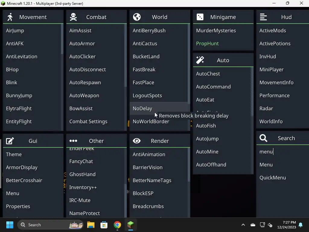Click the muted volume tray icon
The height and width of the screenshot is (232, 309).
270,225
